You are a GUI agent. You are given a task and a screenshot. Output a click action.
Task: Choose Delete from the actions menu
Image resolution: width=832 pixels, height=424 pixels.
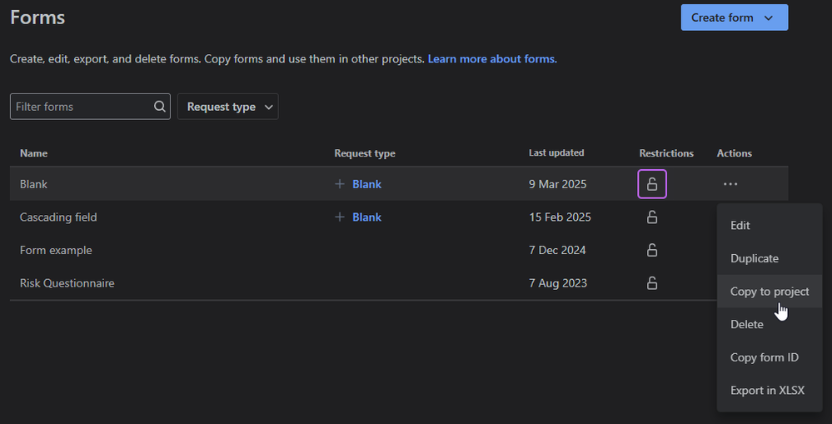click(746, 324)
